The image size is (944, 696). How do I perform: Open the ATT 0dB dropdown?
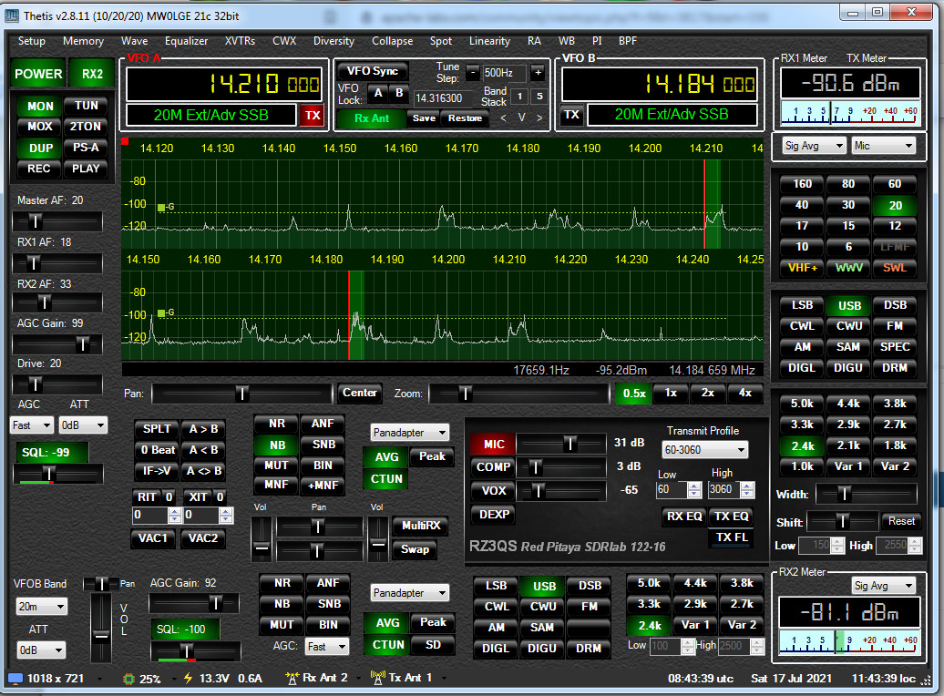tap(83, 425)
